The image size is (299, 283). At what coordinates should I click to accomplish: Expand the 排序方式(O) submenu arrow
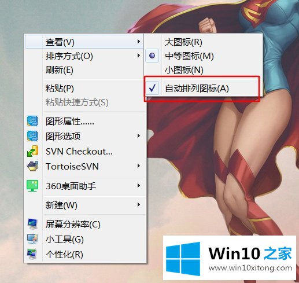point(138,56)
